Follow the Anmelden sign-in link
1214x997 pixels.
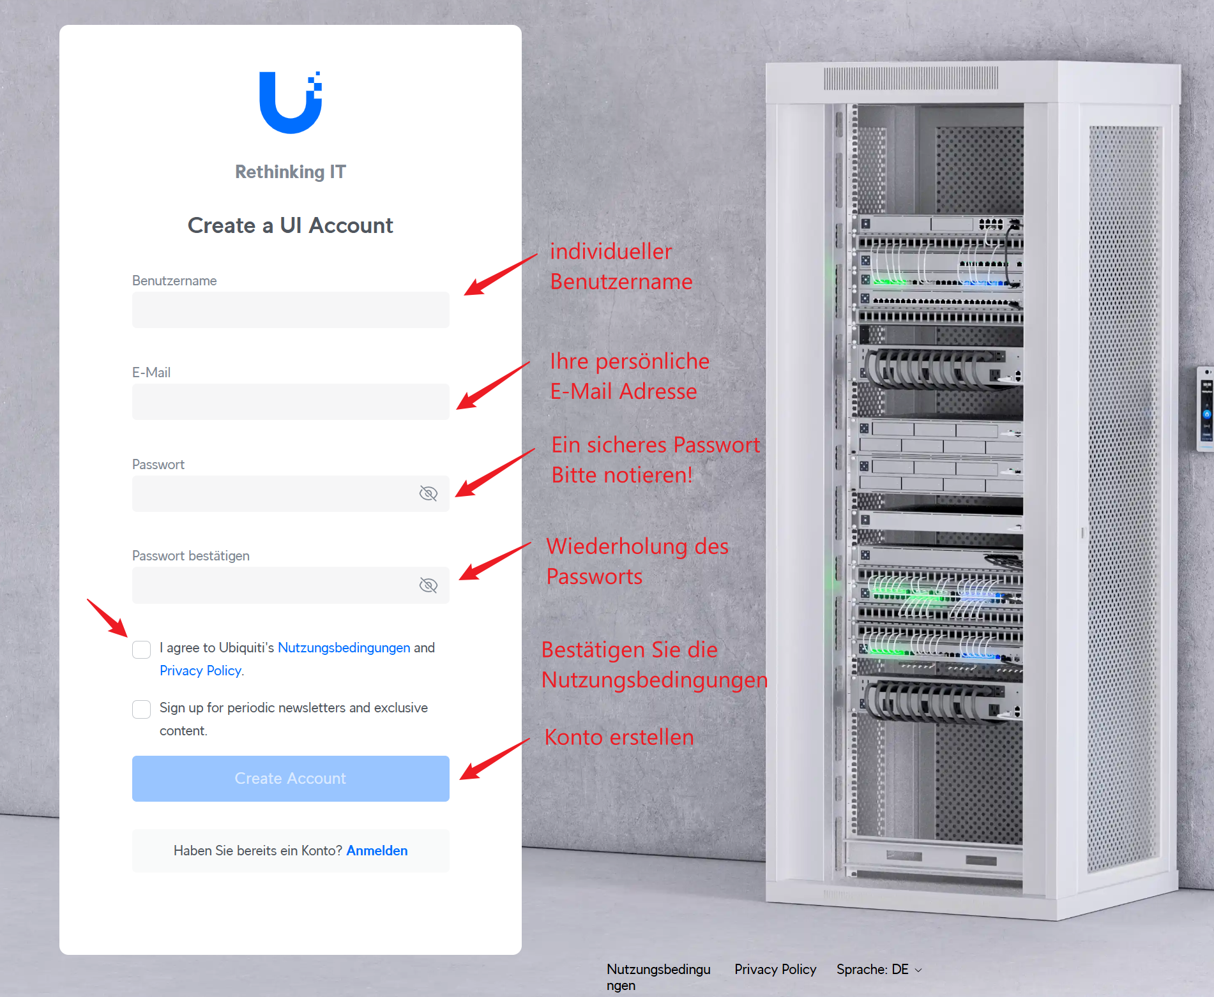coord(377,851)
